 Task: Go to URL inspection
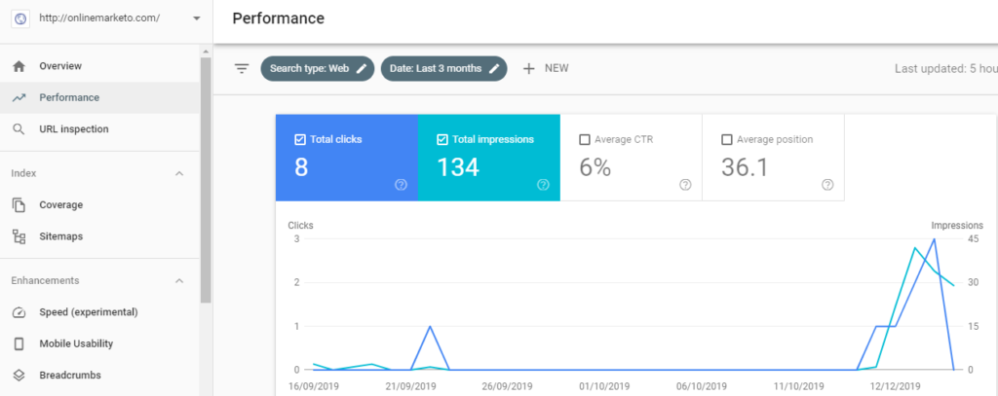tap(73, 128)
